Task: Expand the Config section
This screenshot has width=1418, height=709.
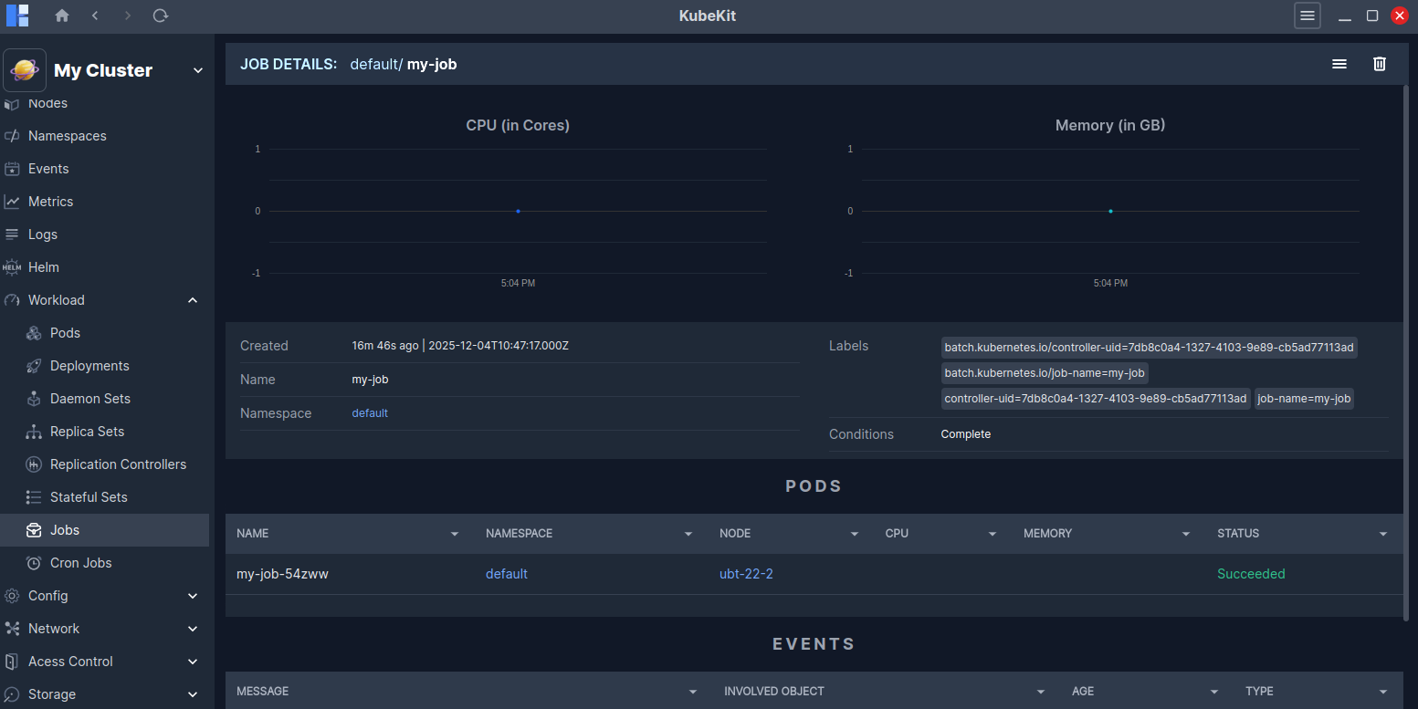Action: [192, 596]
